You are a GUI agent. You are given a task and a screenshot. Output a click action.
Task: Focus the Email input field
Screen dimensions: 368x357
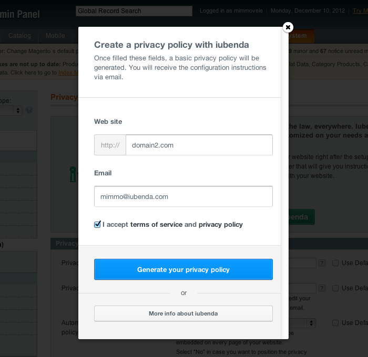[x=183, y=196]
